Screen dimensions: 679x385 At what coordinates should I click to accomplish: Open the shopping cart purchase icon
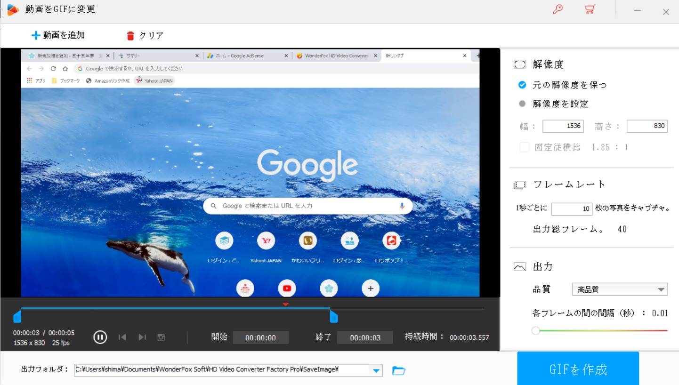pos(590,10)
